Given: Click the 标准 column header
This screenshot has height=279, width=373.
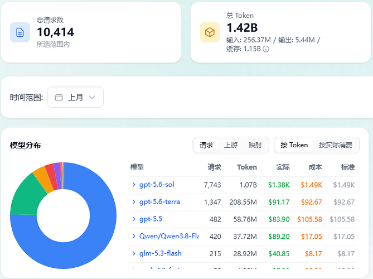Looking at the screenshot, I should pos(348,167).
